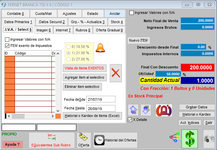Viewport: 217px width, 150px height.
Task: Click Nuevo ITEM button
Action: [138, 40]
